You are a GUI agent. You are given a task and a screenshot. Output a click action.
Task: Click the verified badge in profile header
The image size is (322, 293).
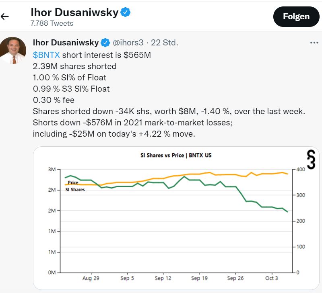tap(126, 12)
